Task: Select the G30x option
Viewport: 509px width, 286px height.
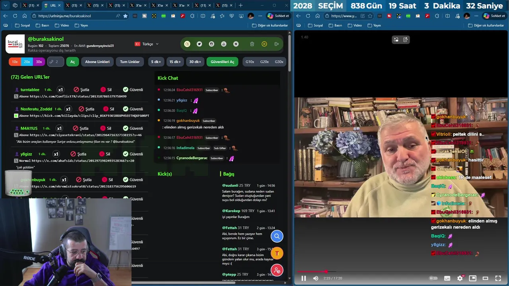Action: 279,62
